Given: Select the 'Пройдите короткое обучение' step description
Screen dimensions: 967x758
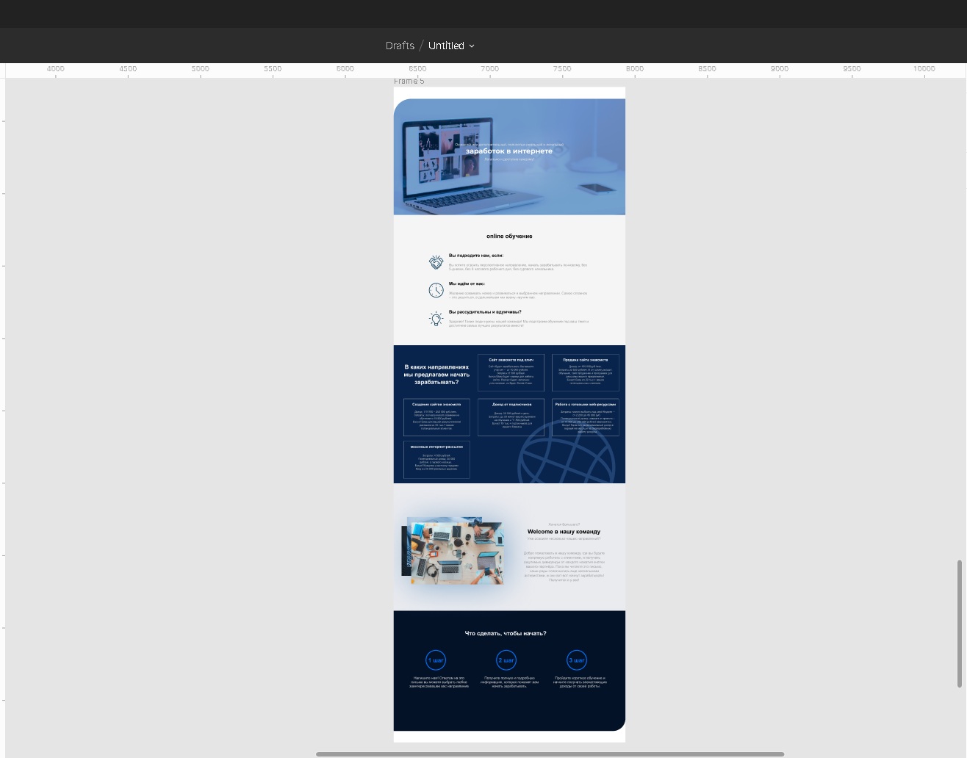Looking at the screenshot, I should [580, 682].
